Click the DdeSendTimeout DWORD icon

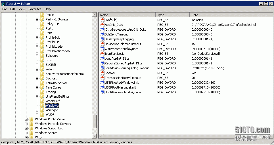[x=102, y=34]
